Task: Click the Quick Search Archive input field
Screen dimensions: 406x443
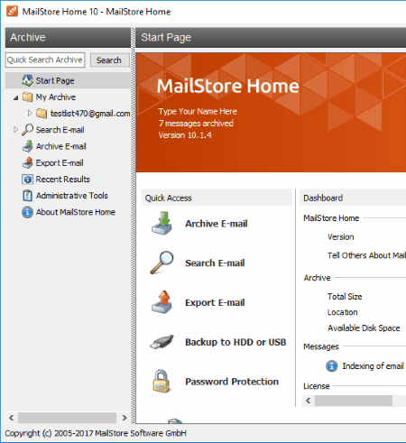Action: click(x=45, y=60)
